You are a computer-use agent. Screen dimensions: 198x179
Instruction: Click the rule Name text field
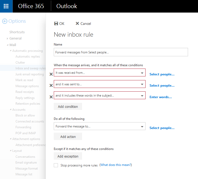tap(121, 52)
